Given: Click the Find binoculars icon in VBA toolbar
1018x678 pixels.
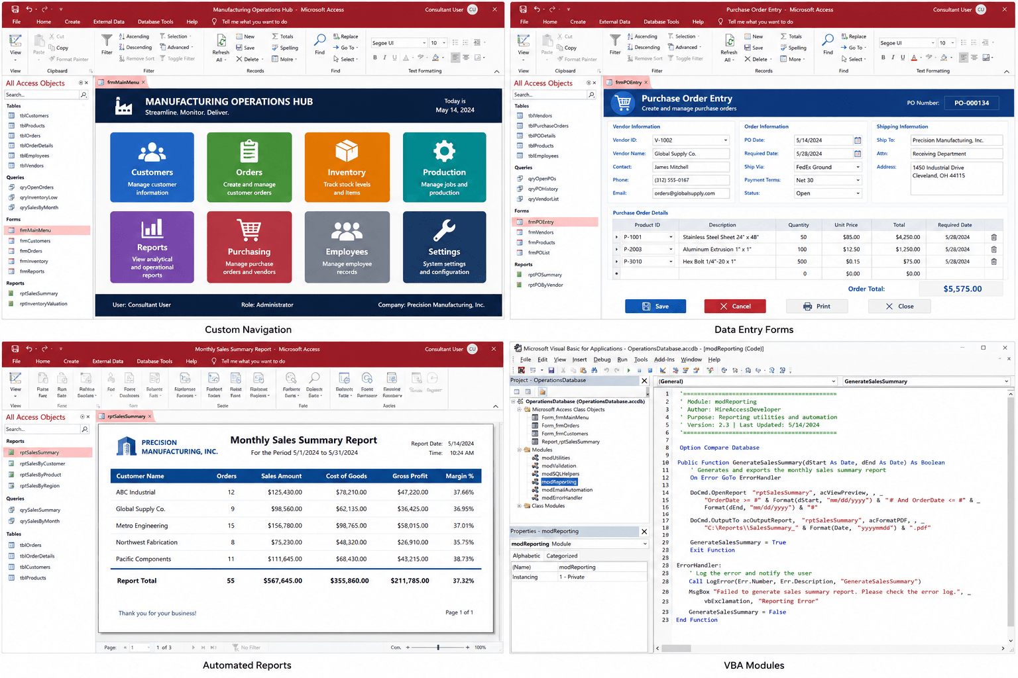Looking at the screenshot, I should click(x=594, y=371).
